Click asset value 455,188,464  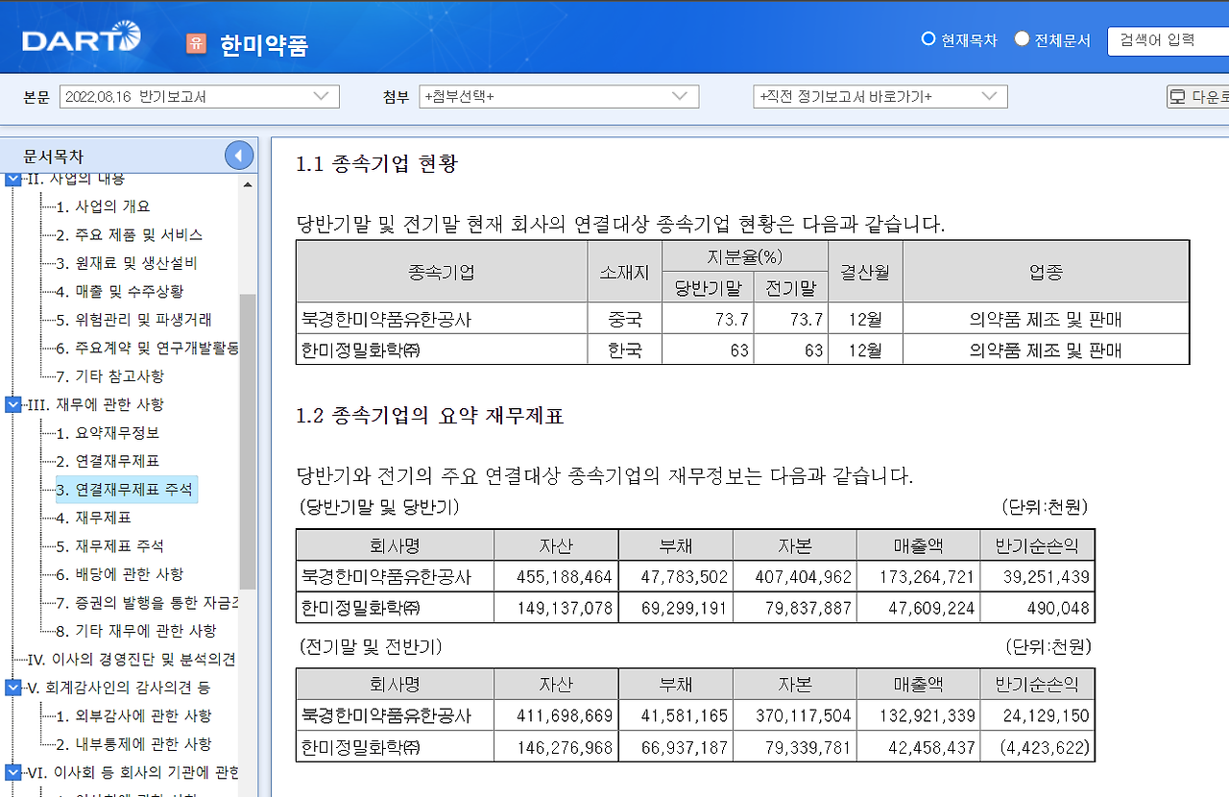point(565,577)
